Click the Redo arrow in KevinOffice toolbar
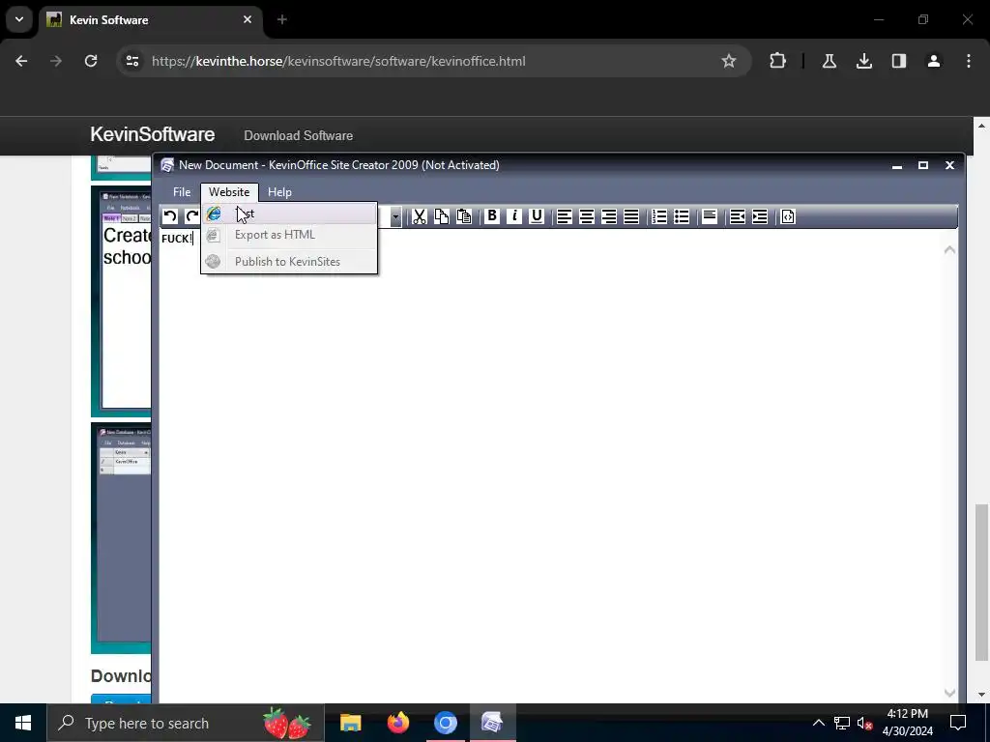 [x=192, y=216]
